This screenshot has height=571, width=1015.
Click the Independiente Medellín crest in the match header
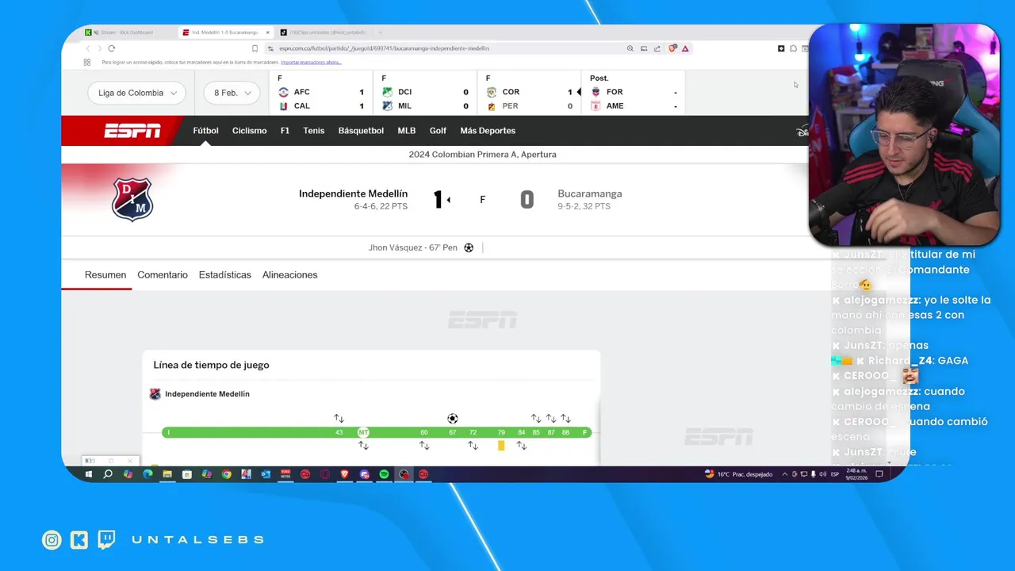(x=132, y=199)
